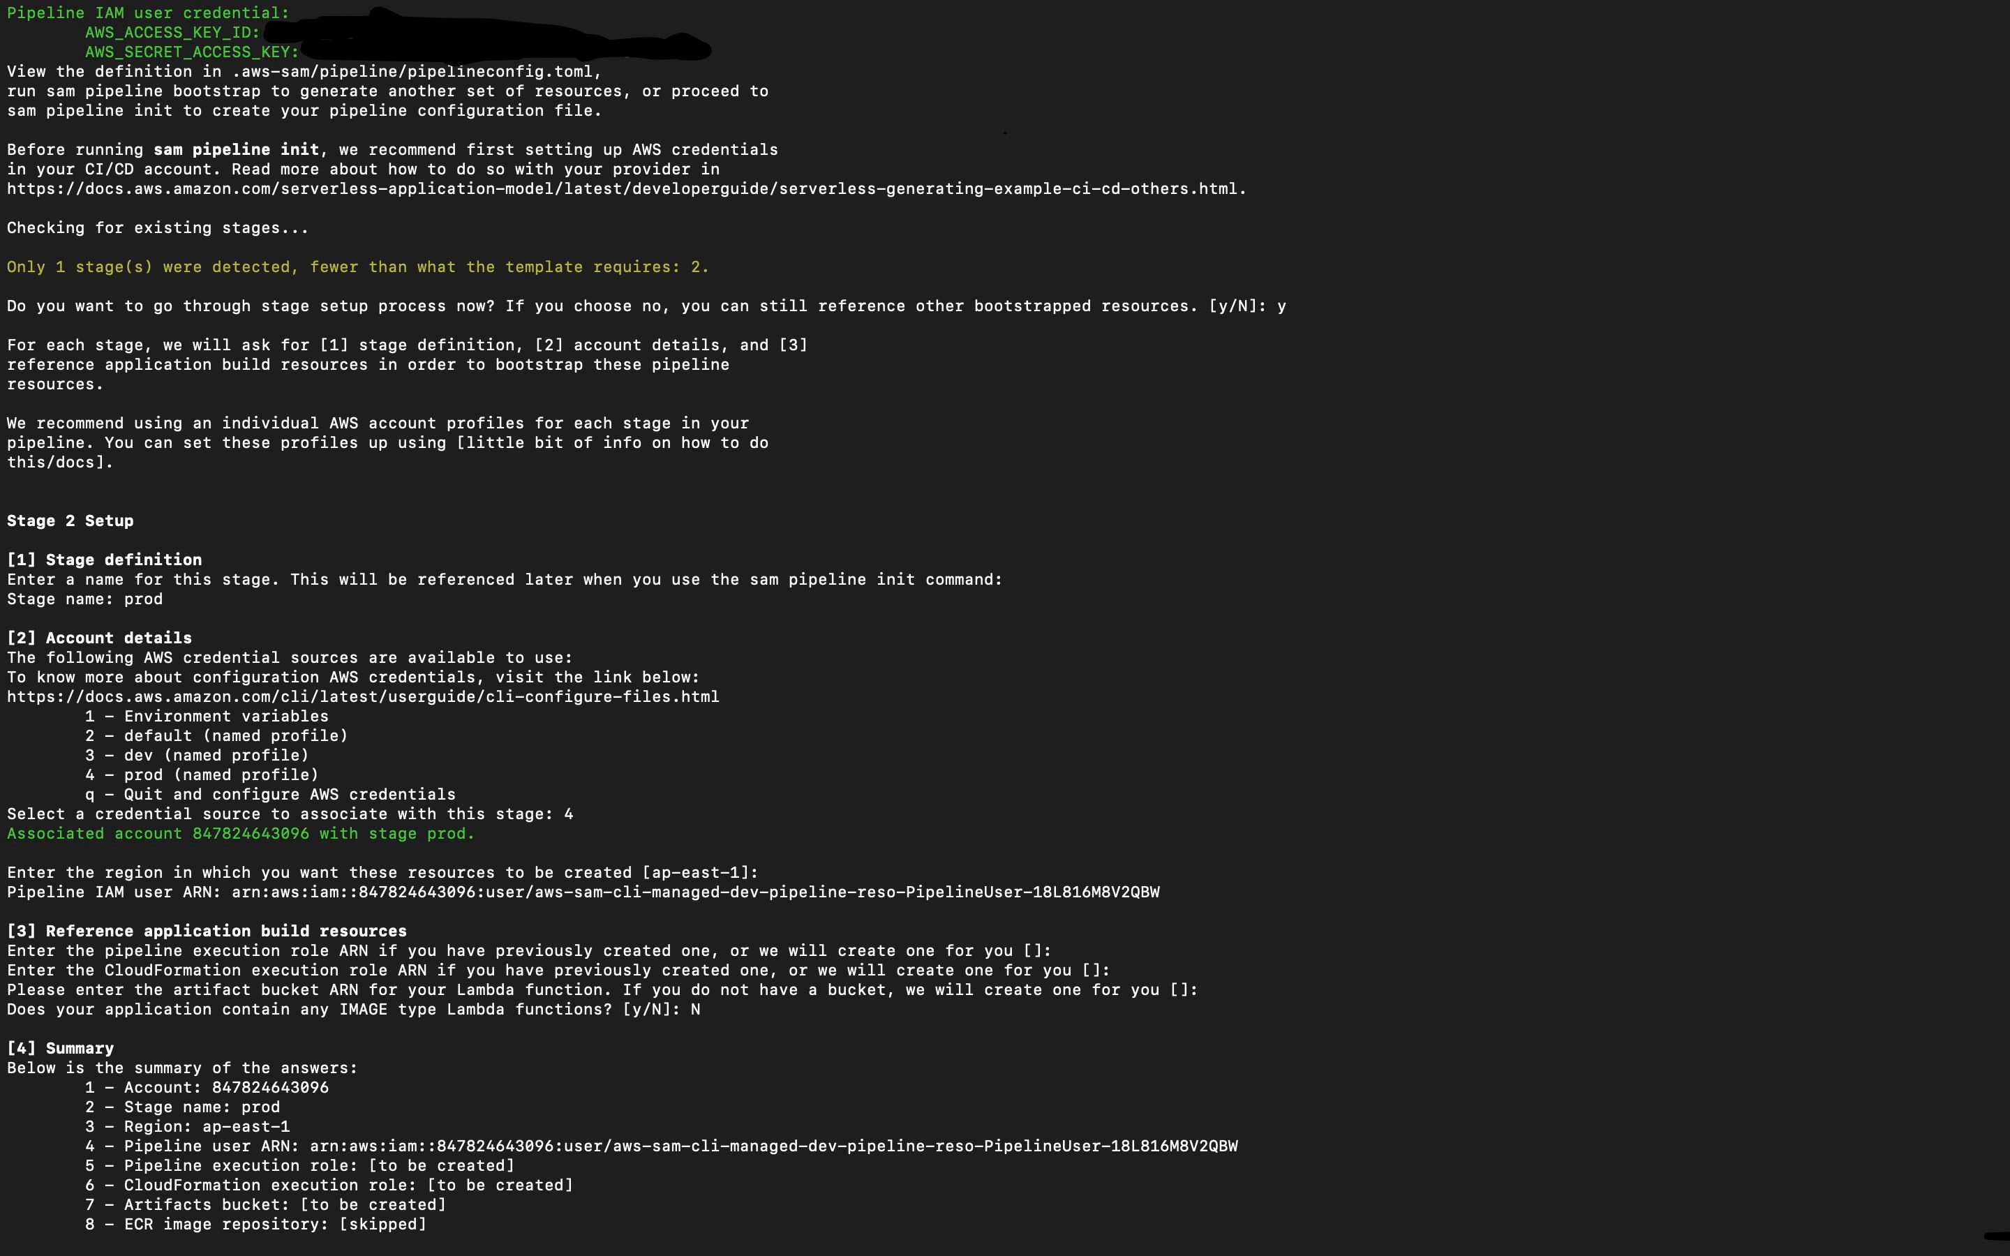Click the '[2] Account details' section header
This screenshot has width=2010, height=1256.
point(100,638)
